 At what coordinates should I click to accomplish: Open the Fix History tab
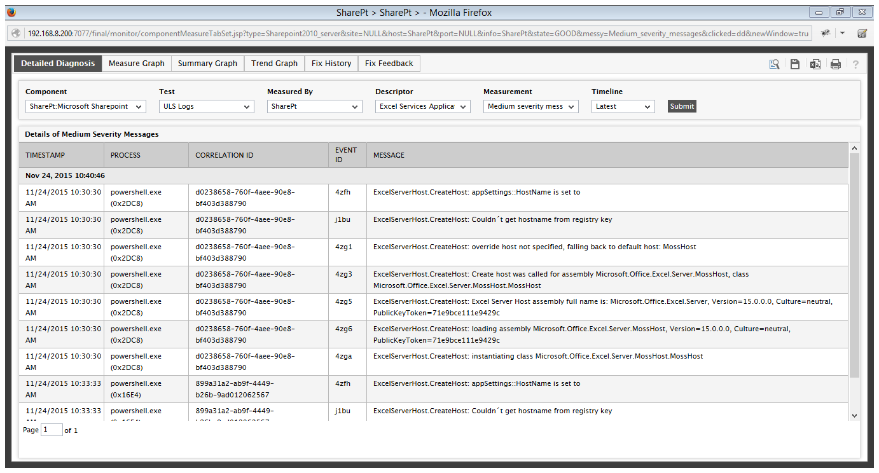[331, 64]
